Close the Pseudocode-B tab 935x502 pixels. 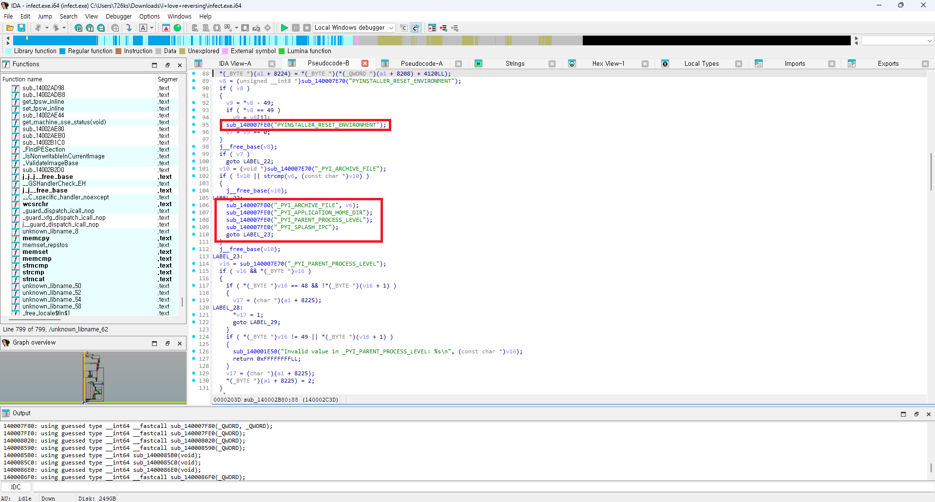(364, 63)
